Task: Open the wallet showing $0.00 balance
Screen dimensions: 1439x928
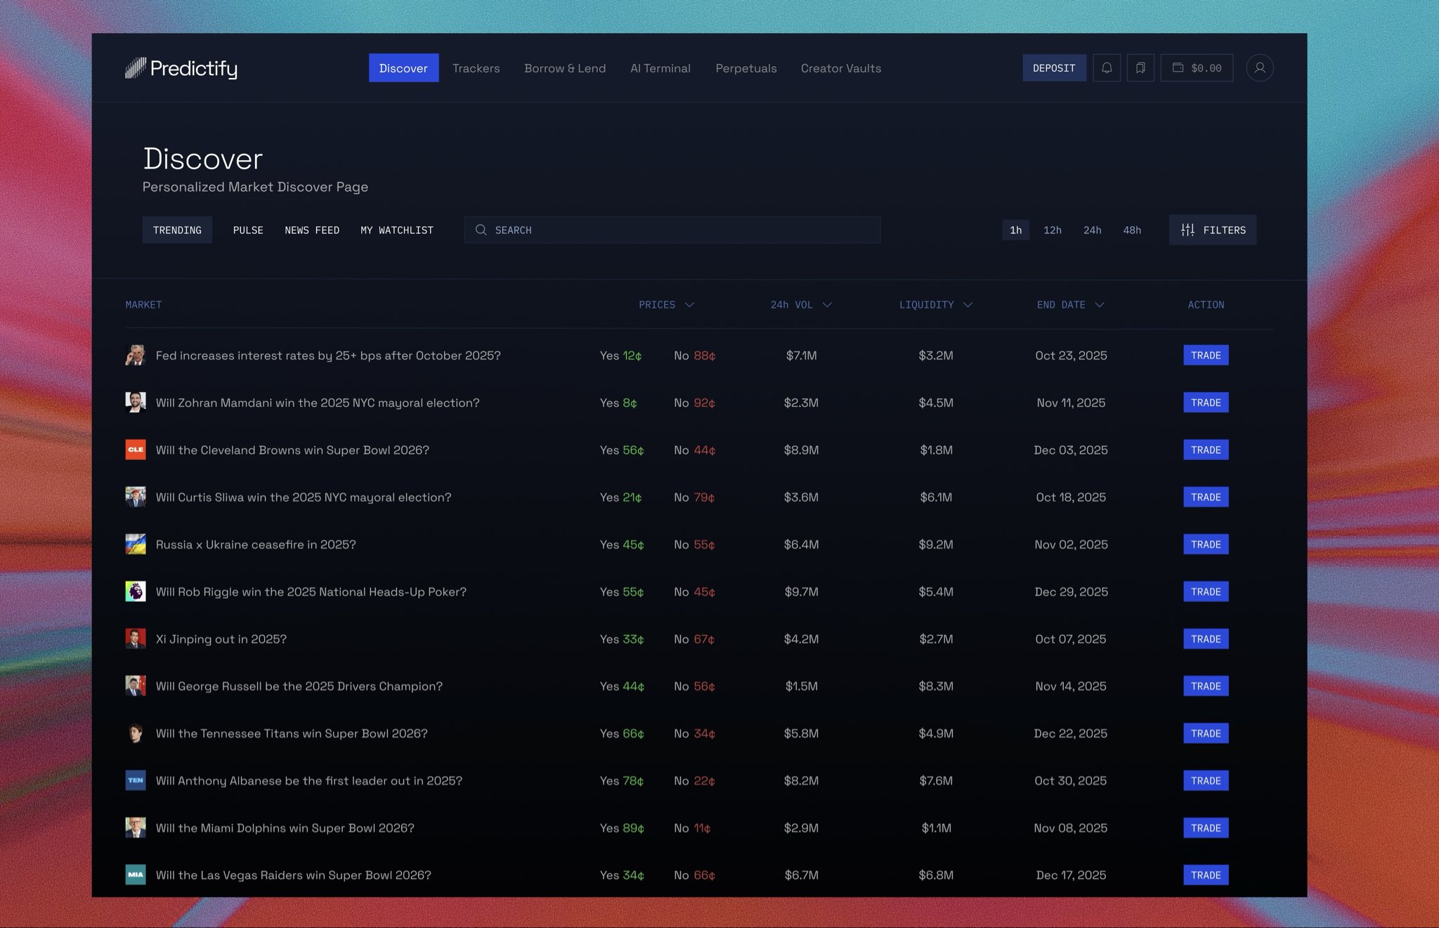Action: 1197,67
